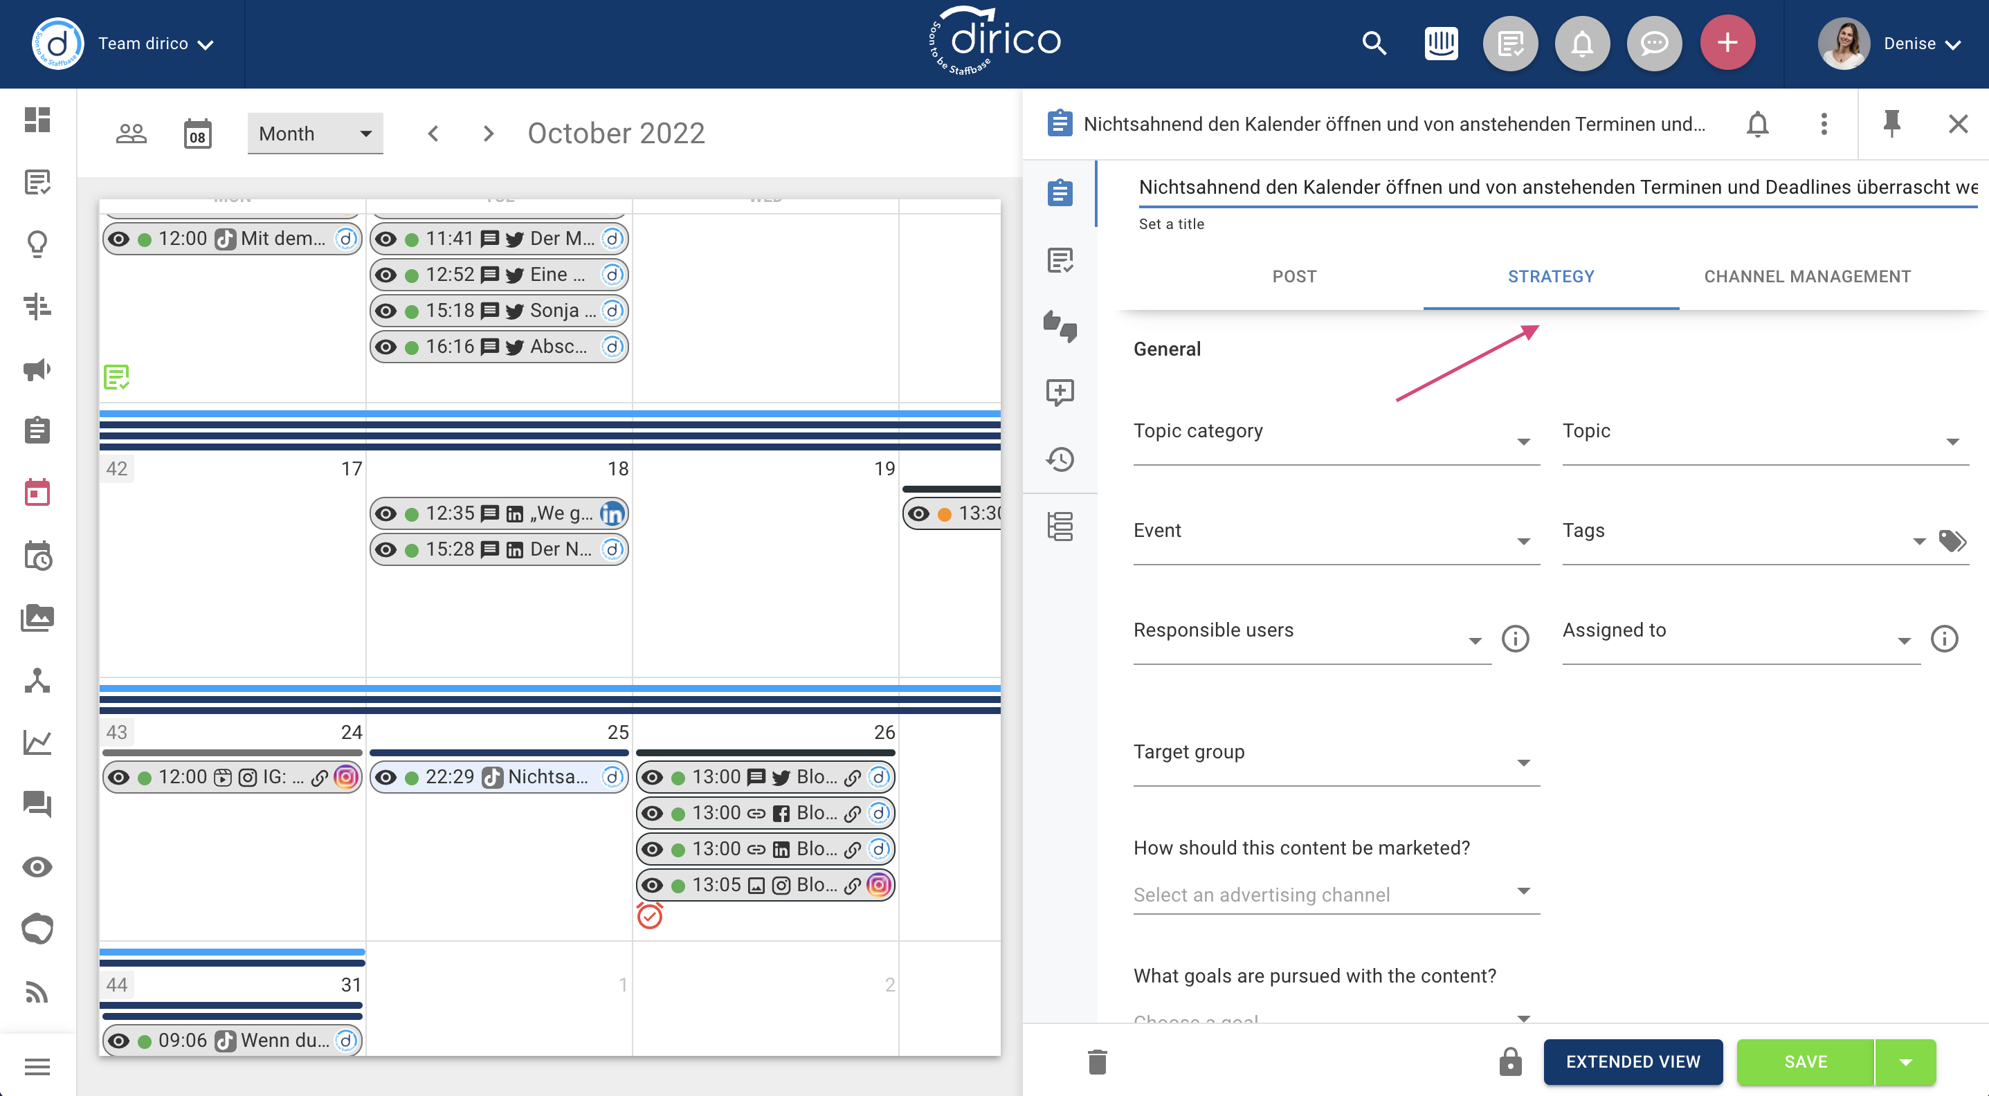Click the search magnifier in top bar

pyautogui.click(x=1374, y=43)
